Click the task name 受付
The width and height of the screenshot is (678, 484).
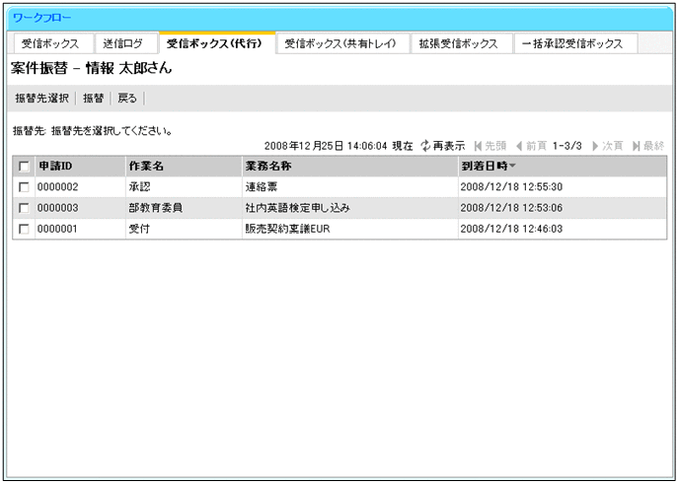[x=139, y=229]
